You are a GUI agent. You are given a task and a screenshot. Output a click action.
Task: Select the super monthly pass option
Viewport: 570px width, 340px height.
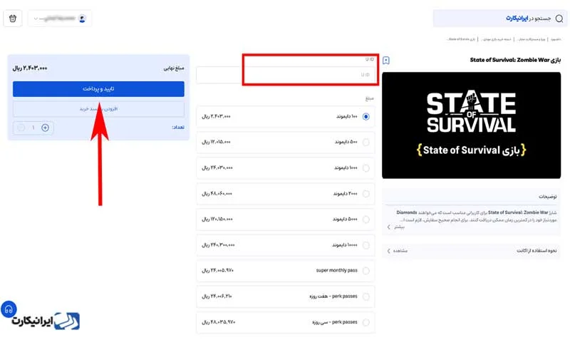point(286,271)
